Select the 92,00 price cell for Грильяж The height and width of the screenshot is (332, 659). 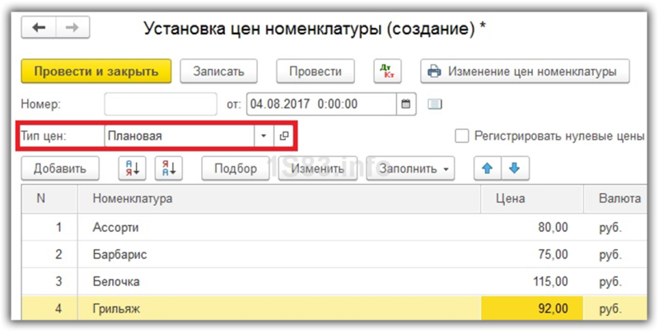[531, 309]
